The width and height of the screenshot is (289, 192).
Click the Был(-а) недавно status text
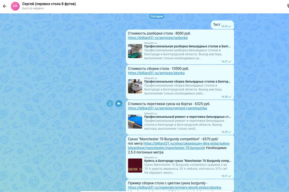[33, 8]
